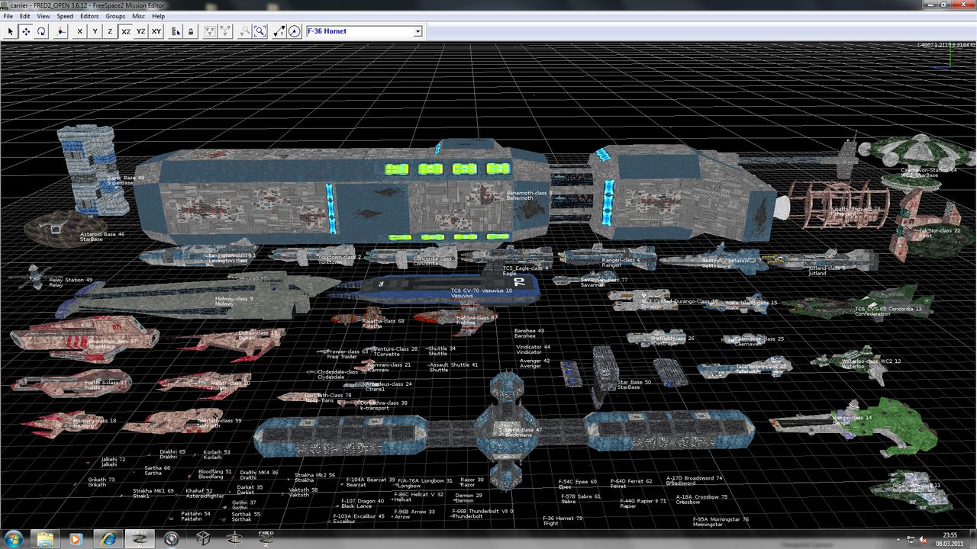Click the form wing icon
Screen dimensions: 977x549
coord(208,31)
